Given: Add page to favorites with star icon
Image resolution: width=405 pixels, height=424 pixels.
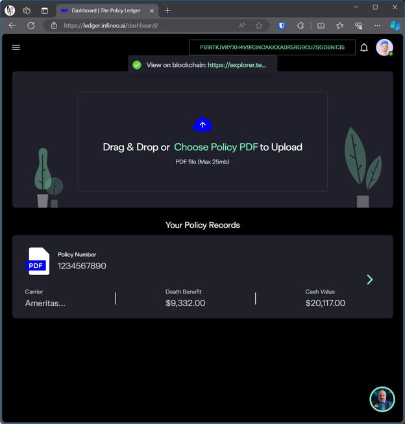Looking at the screenshot, I should click(259, 26).
